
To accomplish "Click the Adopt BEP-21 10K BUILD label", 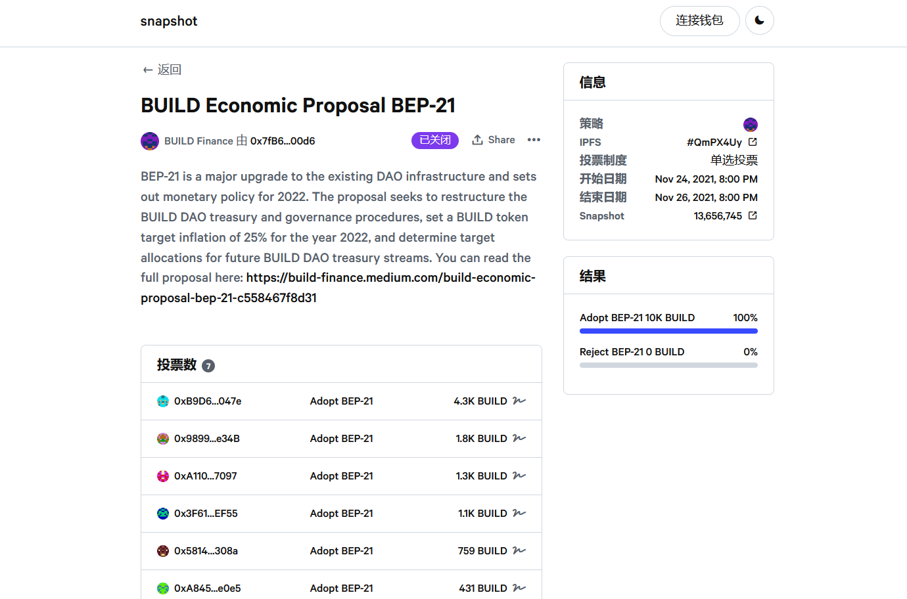I will [x=637, y=318].
